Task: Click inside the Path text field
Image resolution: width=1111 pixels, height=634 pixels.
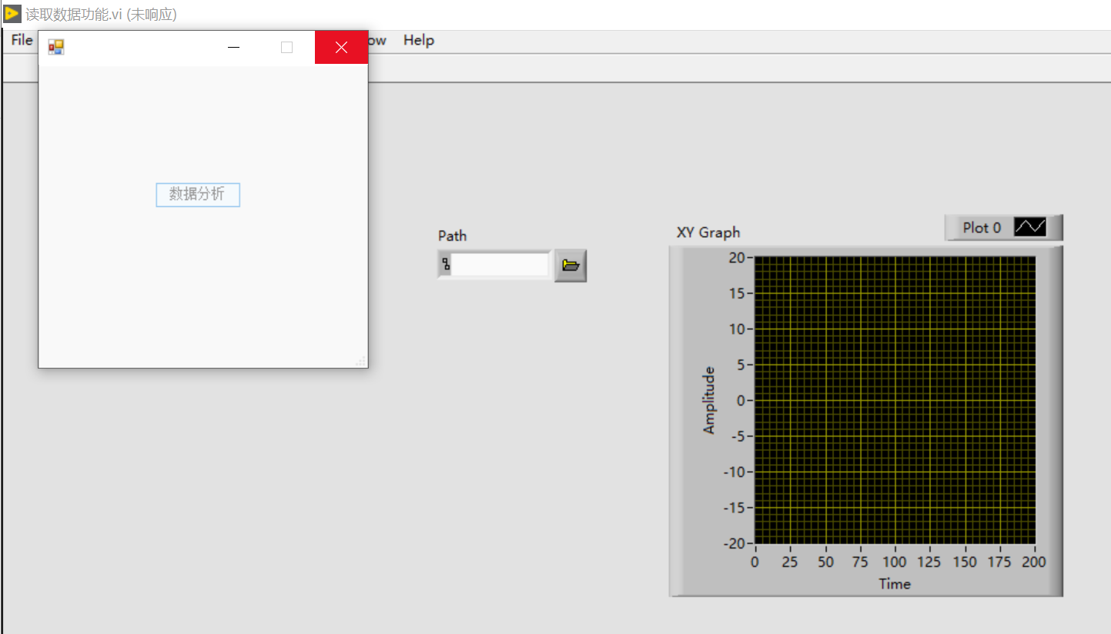Action: click(x=500, y=265)
